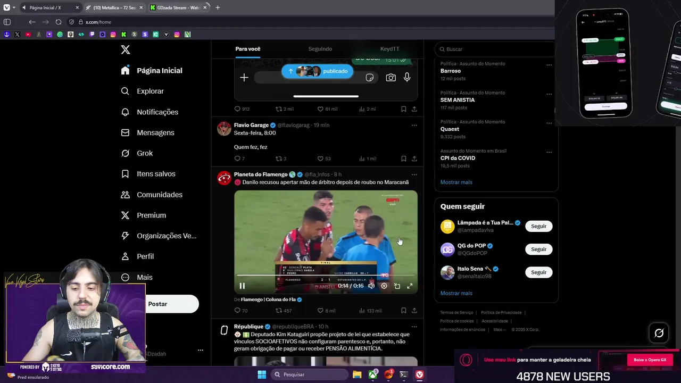Seek on the Flamengo video progress bar
This screenshot has width=681, height=383.
(x=326, y=276)
